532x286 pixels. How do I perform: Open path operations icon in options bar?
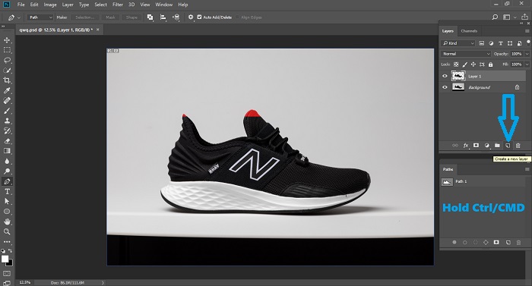150,17
